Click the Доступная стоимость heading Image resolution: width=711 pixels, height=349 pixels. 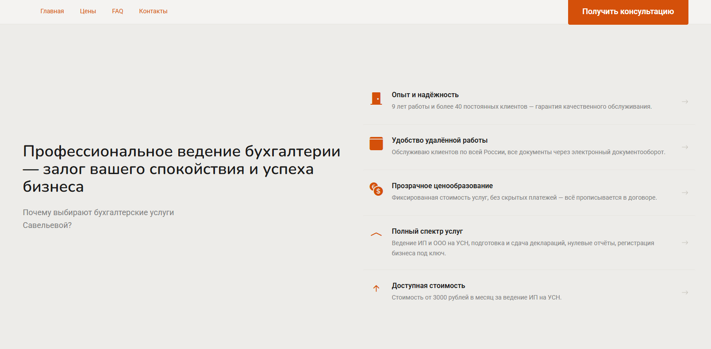tap(428, 286)
